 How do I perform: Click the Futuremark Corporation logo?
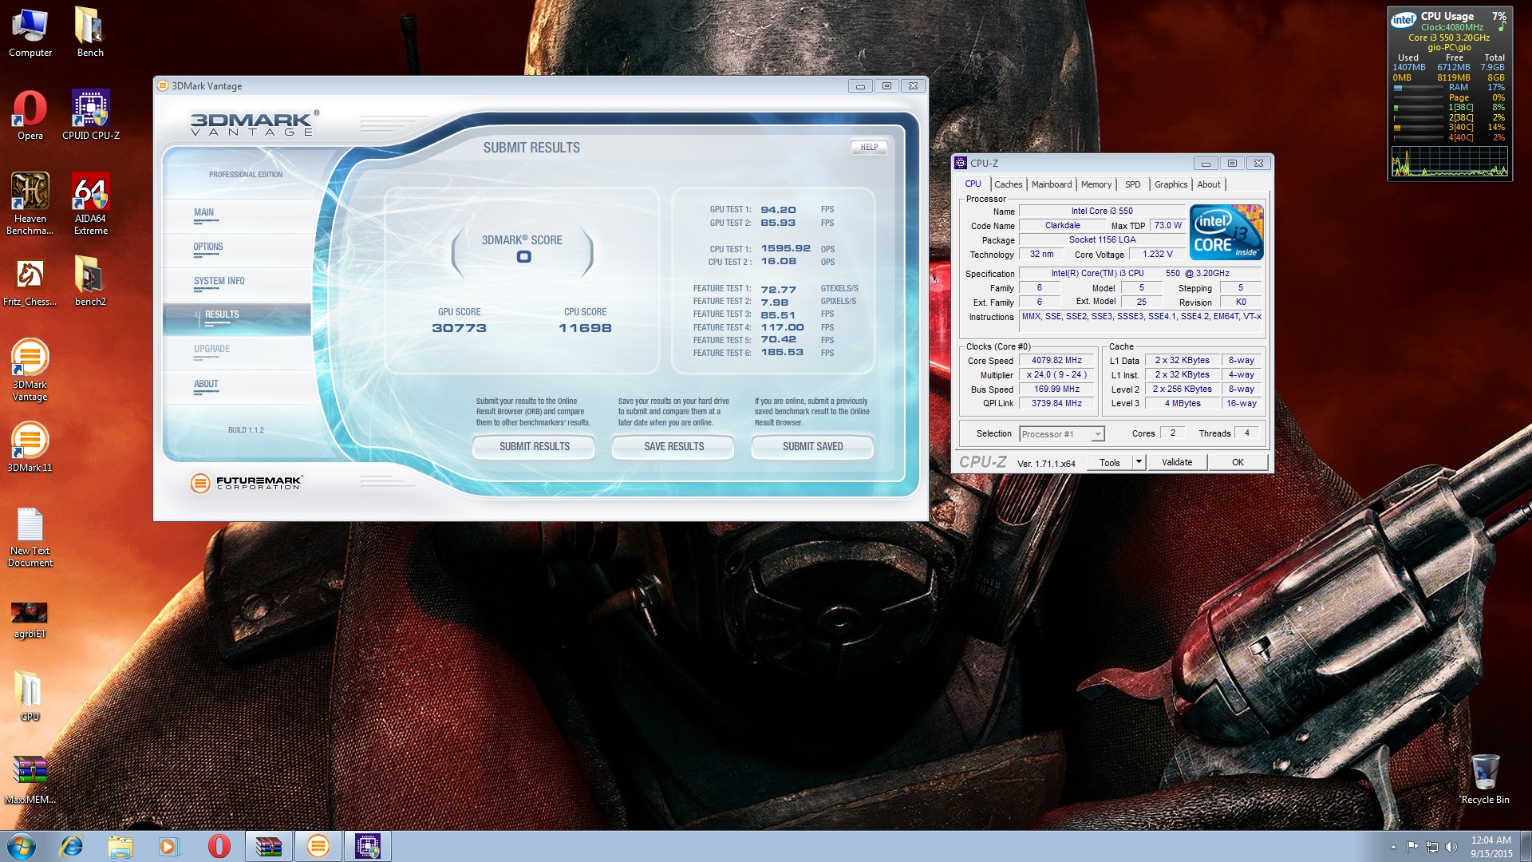point(246,483)
